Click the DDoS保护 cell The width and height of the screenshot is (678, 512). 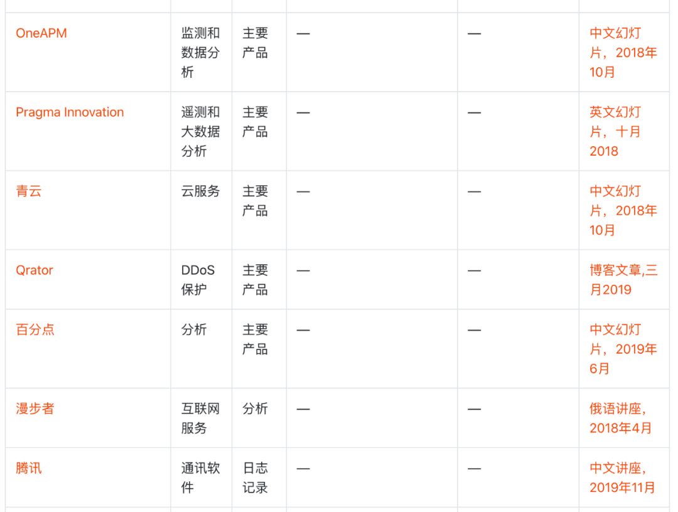[198, 280]
